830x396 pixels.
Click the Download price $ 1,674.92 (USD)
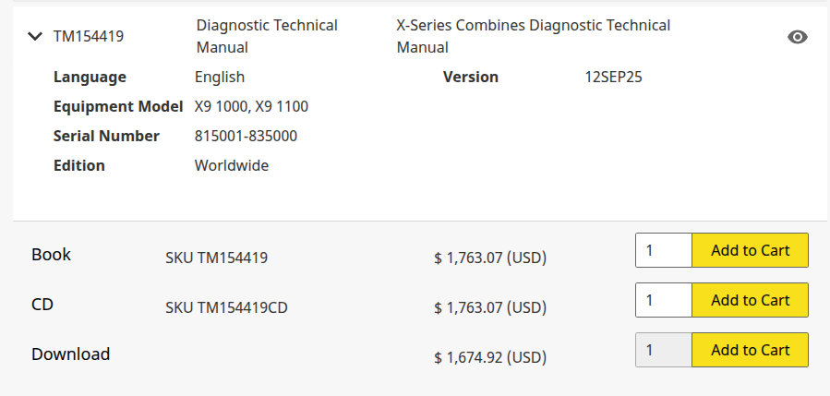(x=490, y=357)
